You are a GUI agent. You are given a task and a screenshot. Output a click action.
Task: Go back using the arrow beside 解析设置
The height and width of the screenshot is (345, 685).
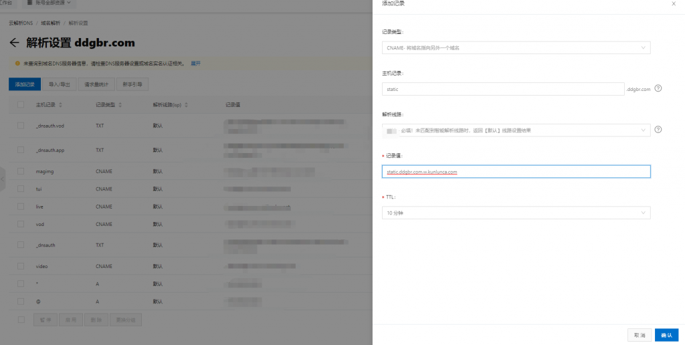tap(15, 42)
